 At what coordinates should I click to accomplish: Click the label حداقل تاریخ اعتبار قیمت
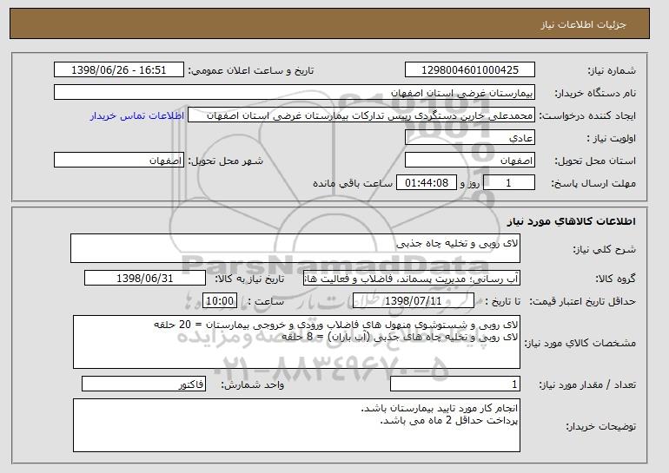point(582,301)
